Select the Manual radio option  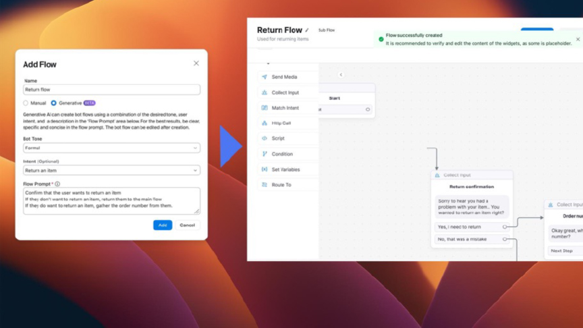tap(26, 103)
